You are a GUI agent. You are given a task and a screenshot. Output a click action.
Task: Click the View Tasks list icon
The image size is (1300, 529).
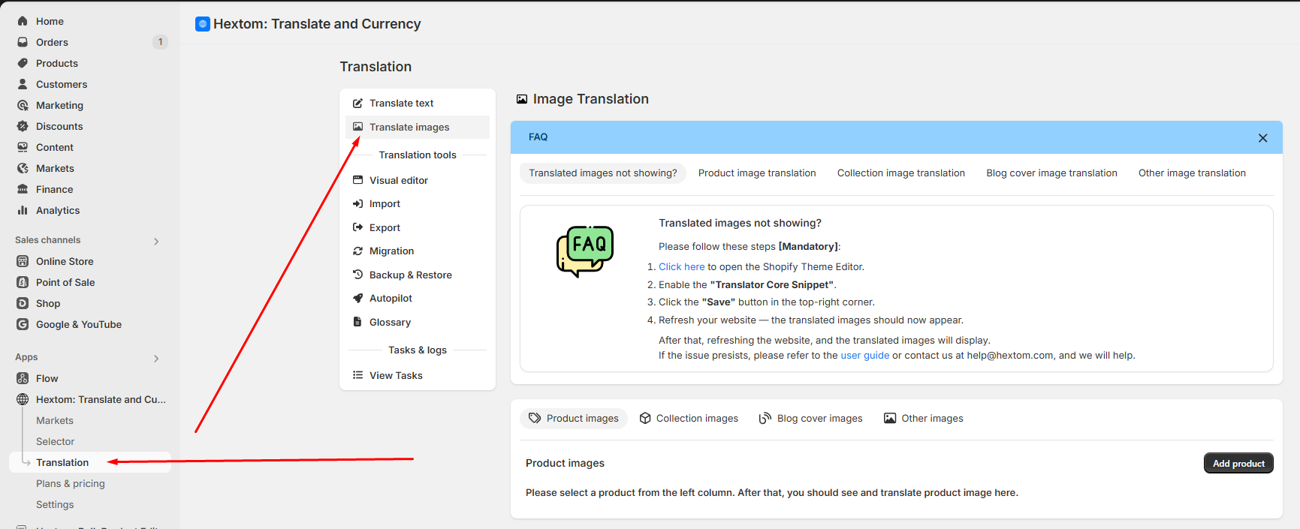pyautogui.click(x=358, y=375)
